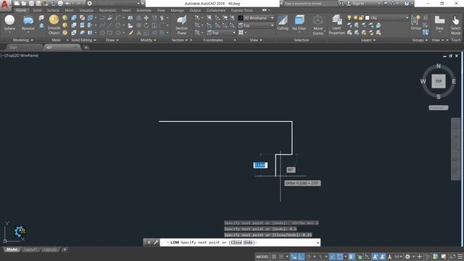464x261 pixels.
Task: Click the Group tool
Action: point(415,22)
